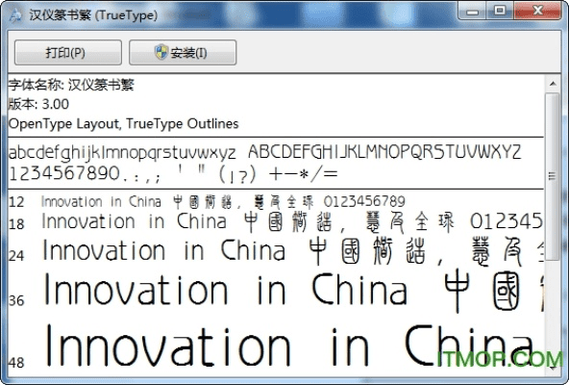Image resolution: width=569 pixels, height=385 pixels.
Task: Close the font viewer window
Action: click(538, 11)
